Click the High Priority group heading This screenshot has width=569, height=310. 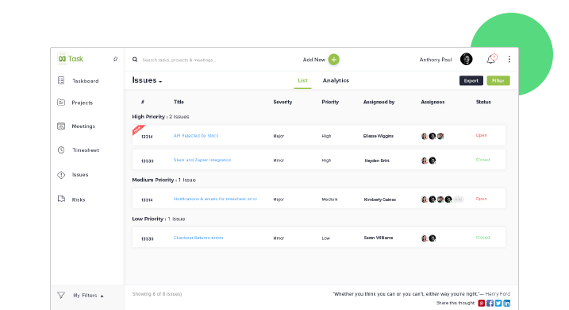point(160,117)
